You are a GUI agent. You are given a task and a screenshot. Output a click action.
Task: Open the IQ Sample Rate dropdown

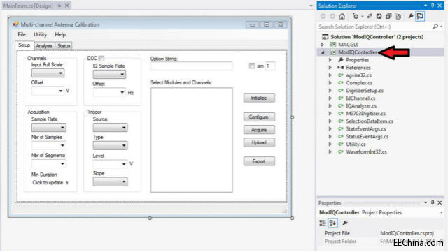109,75
